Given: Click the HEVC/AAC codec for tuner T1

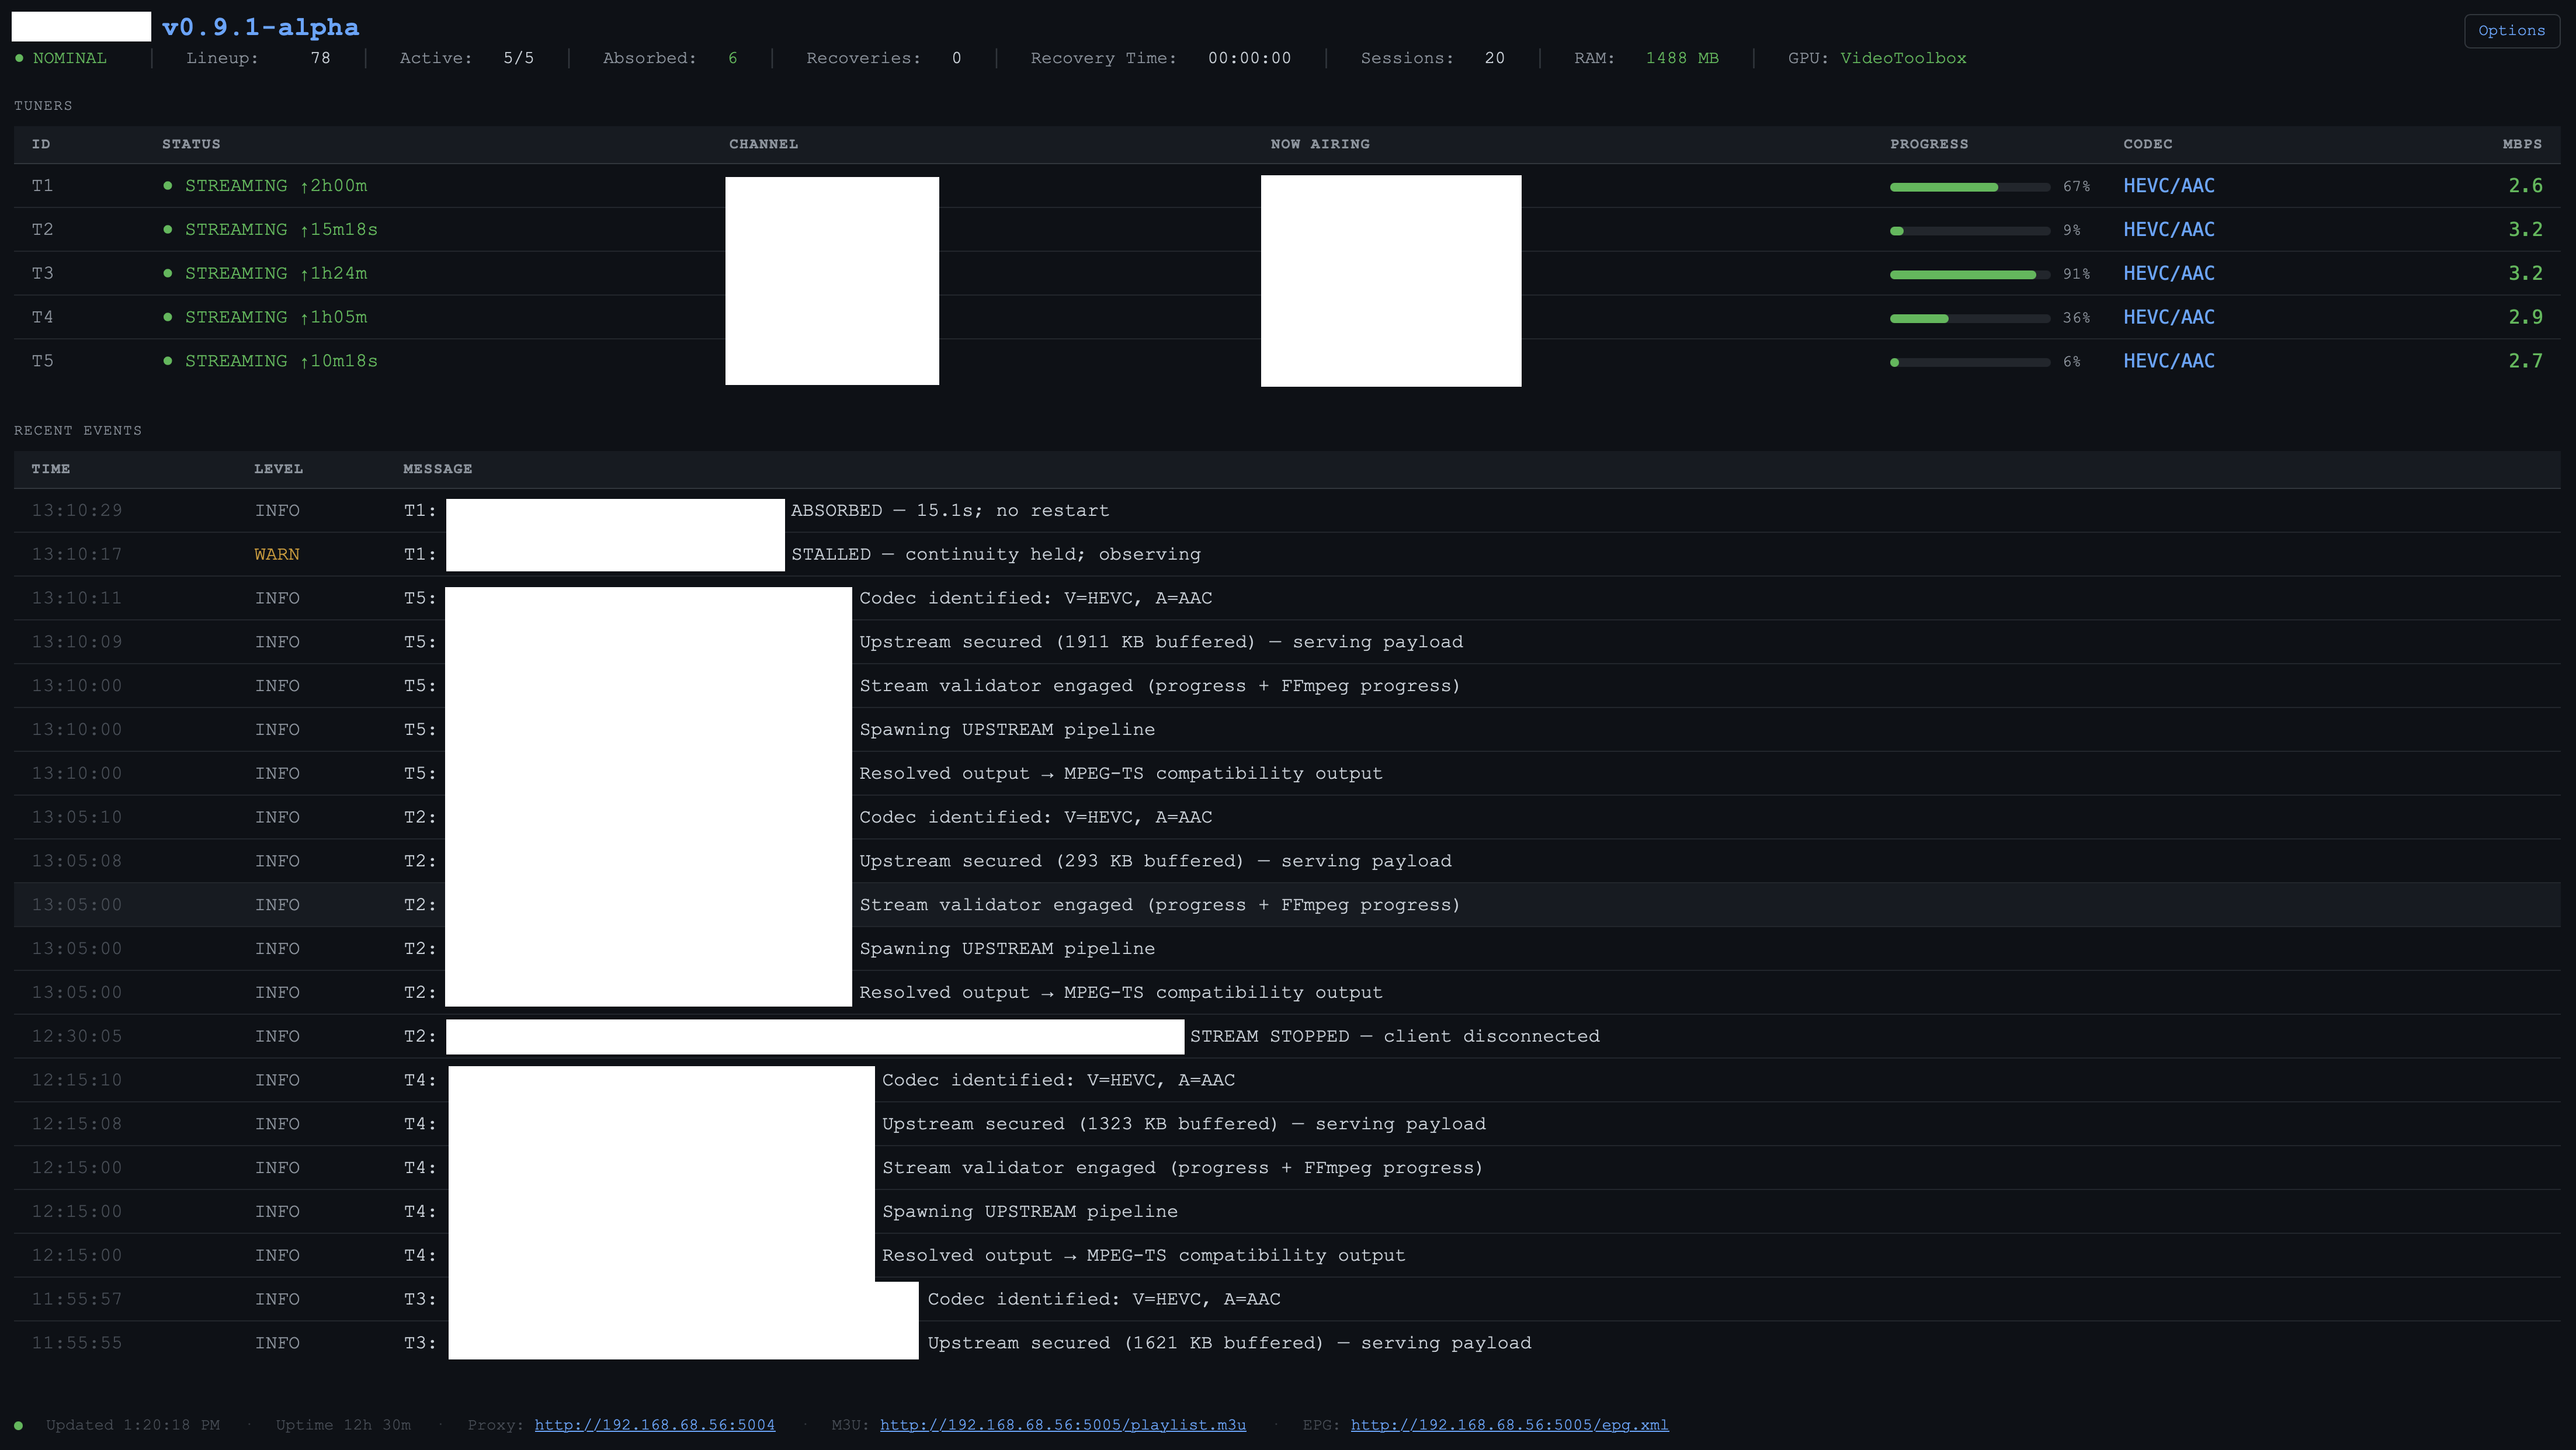Looking at the screenshot, I should pyautogui.click(x=2168, y=186).
